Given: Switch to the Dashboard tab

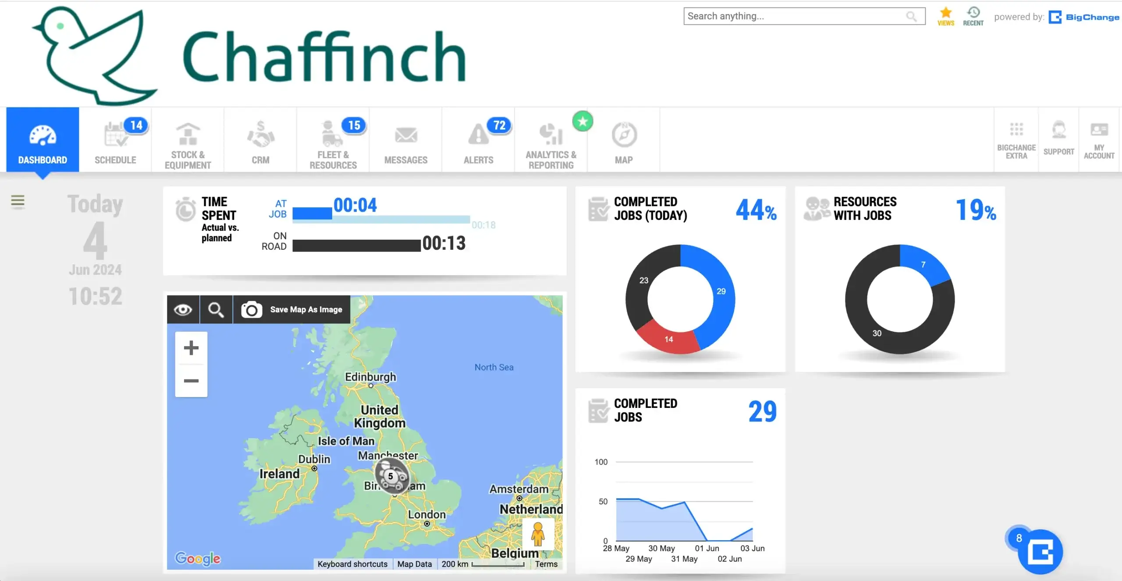Looking at the screenshot, I should click(x=43, y=141).
